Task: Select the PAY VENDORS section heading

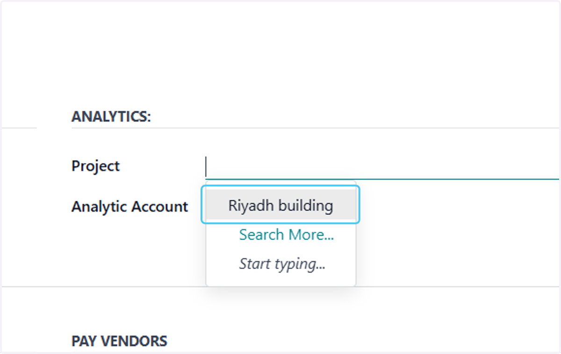Action: click(119, 341)
